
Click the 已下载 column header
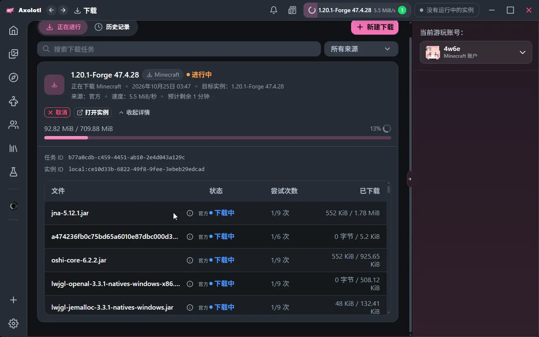point(370,191)
